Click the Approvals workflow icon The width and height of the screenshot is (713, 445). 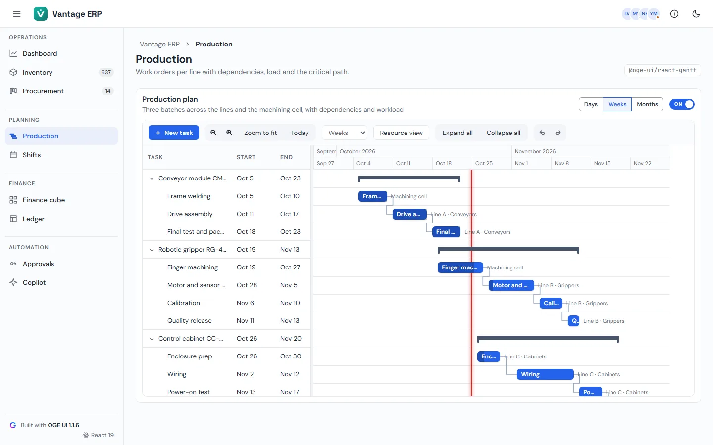pos(13,264)
